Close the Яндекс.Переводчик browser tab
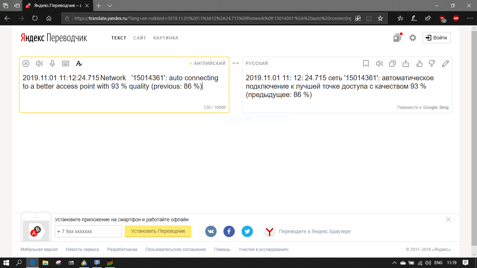Image resolution: width=477 pixels, height=268 pixels. pyautogui.click(x=87, y=6)
